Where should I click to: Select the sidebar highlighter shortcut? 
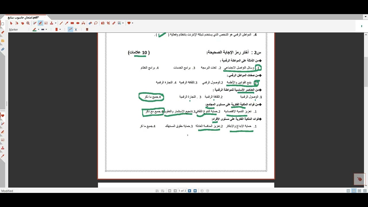3,132
